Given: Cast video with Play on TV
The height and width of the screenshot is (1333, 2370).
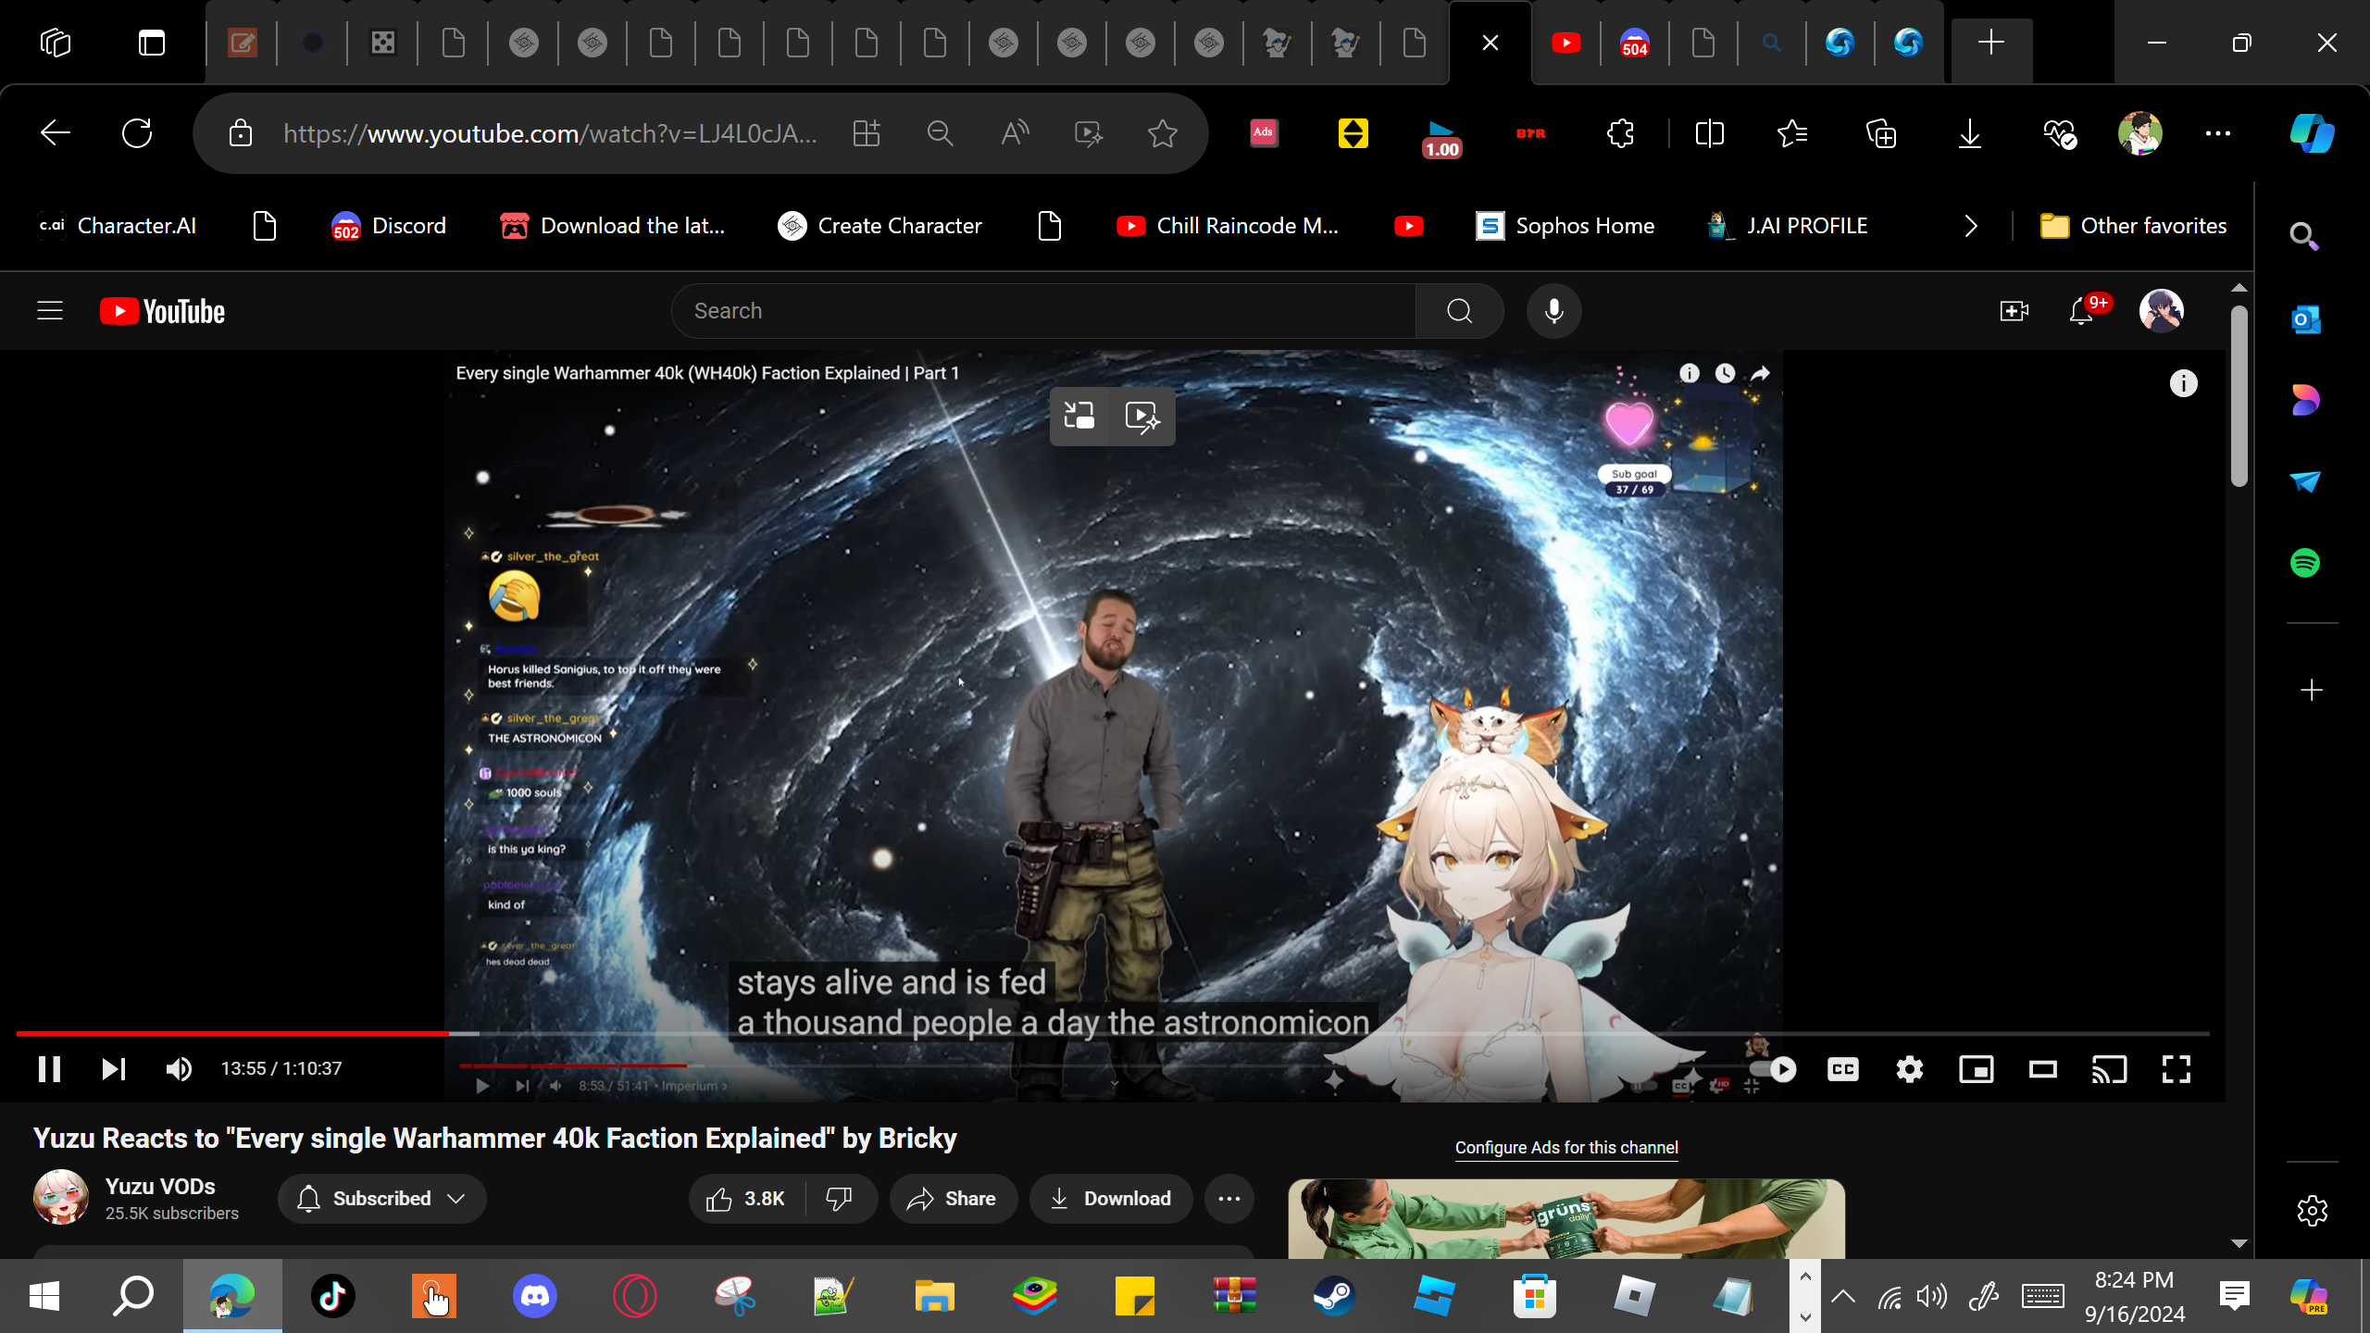Looking at the screenshot, I should point(2110,1069).
